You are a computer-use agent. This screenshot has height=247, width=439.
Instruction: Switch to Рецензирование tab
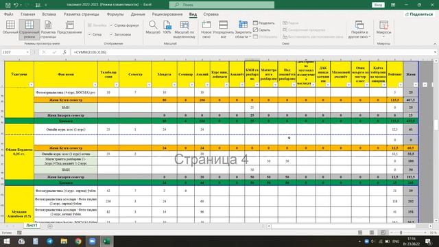(167, 14)
